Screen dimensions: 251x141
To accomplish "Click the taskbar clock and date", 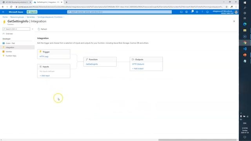I will tap(245, 130).
